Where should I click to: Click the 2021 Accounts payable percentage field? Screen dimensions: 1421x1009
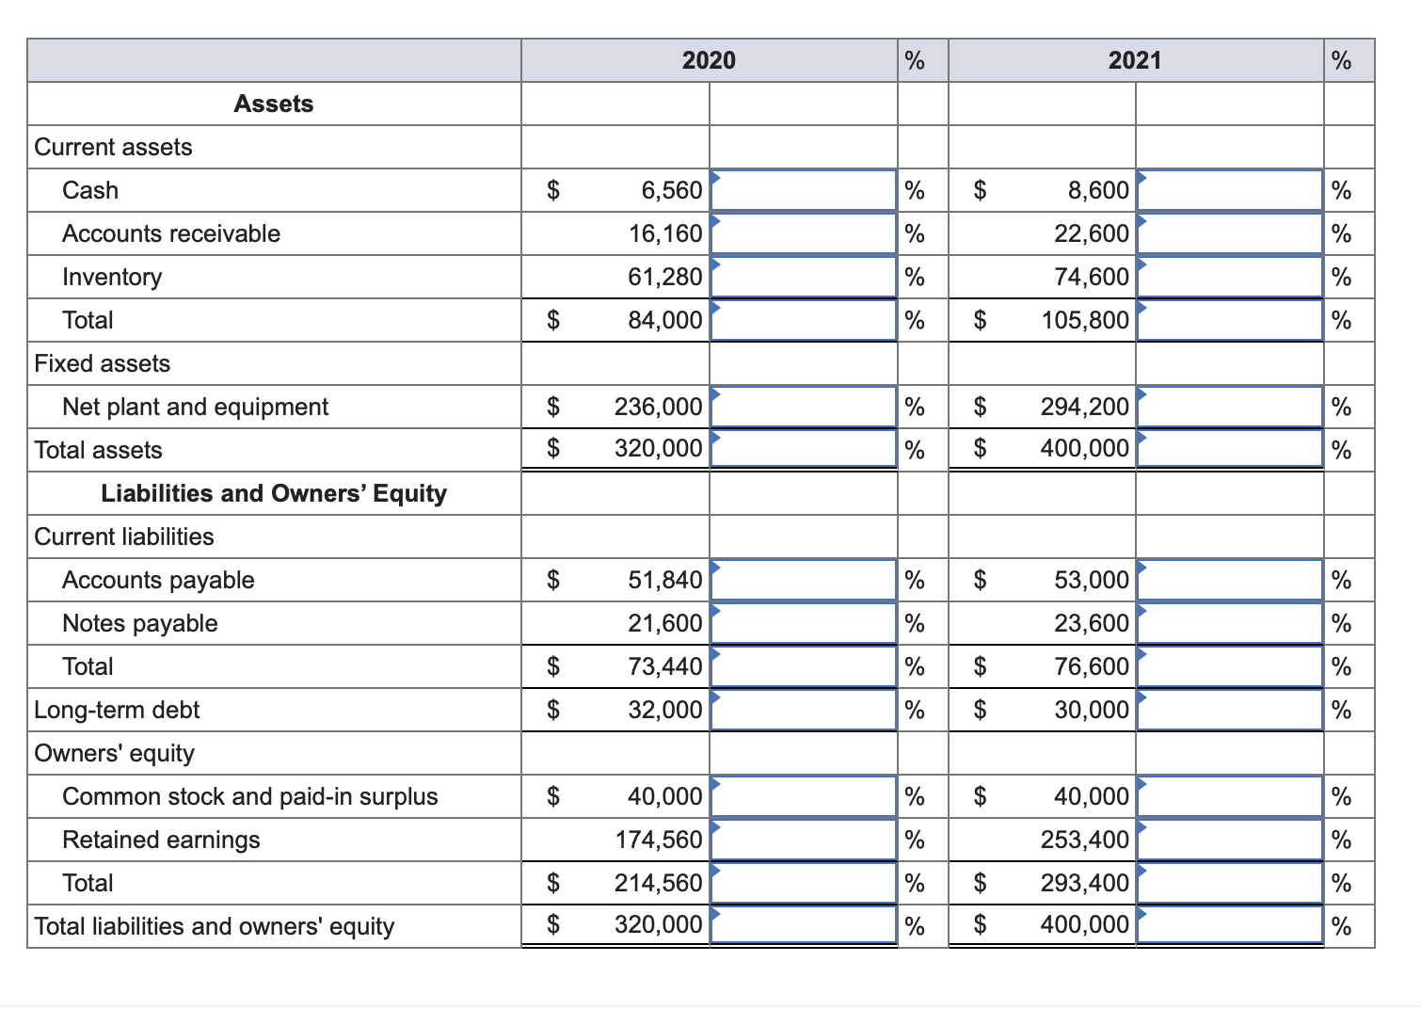tap(1230, 580)
